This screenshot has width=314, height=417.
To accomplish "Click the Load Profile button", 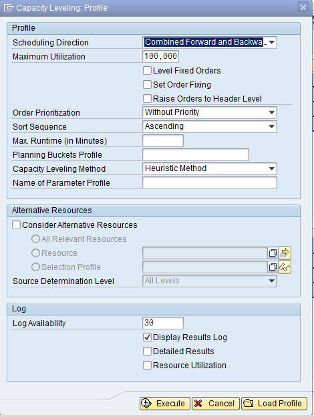I will [x=274, y=404].
